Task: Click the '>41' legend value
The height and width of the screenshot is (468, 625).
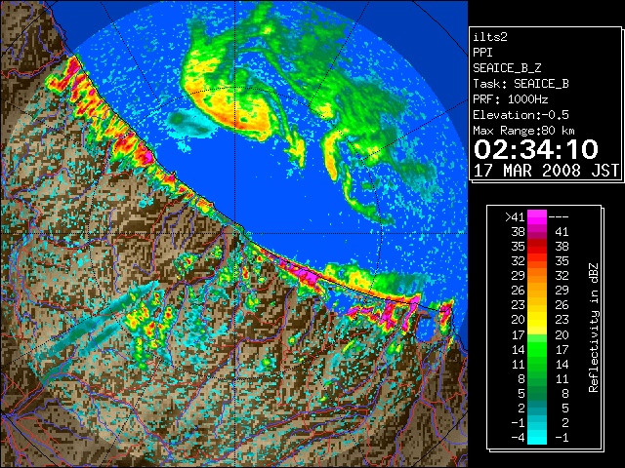Action: coord(515,217)
